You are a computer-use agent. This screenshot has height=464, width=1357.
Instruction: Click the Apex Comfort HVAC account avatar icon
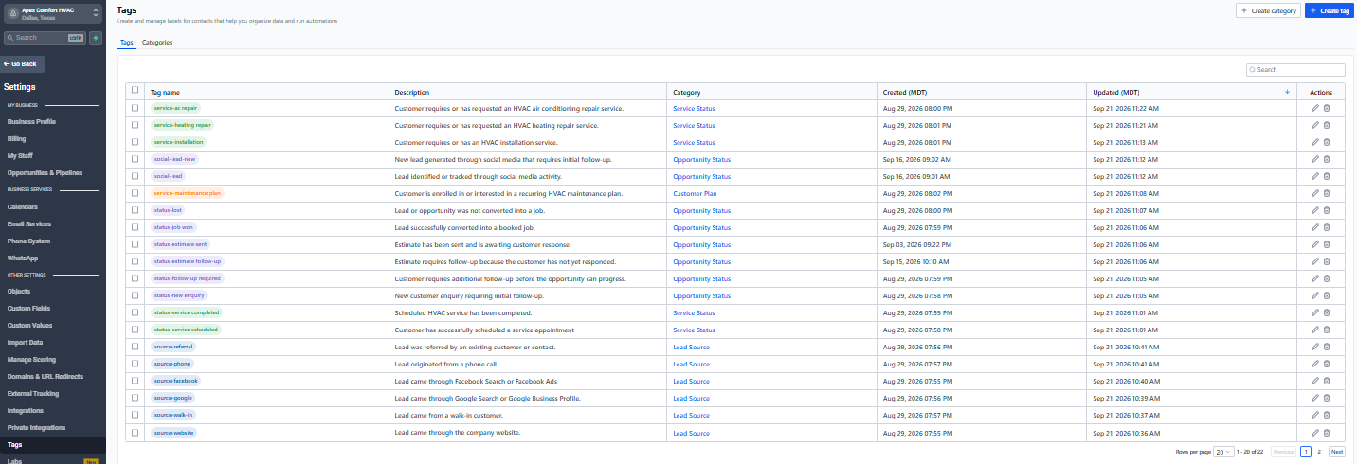[x=12, y=13]
